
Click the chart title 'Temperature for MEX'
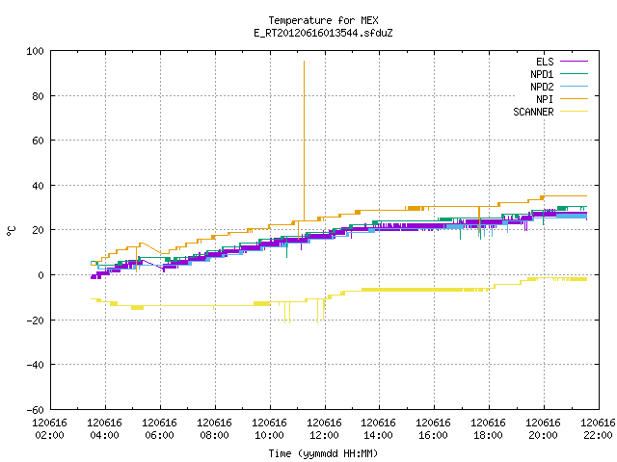pyautogui.click(x=323, y=20)
